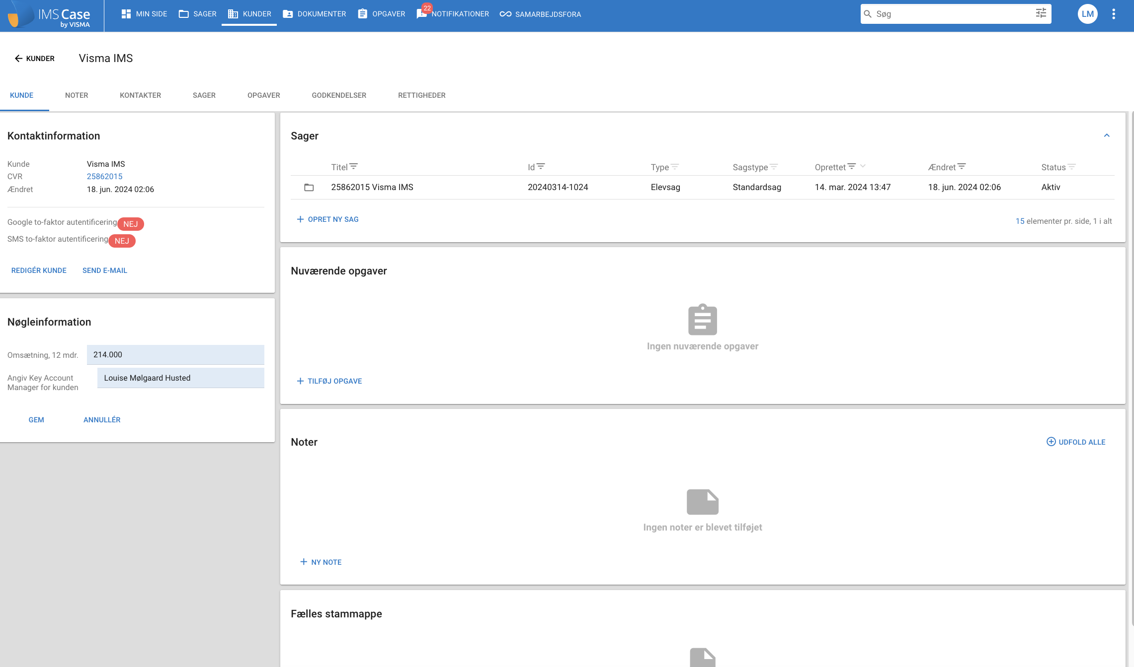The height and width of the screenshot is (667, 1134).
Task: Click the NEJ badge for Google to-faktor
Action: [x=131, y=224]
